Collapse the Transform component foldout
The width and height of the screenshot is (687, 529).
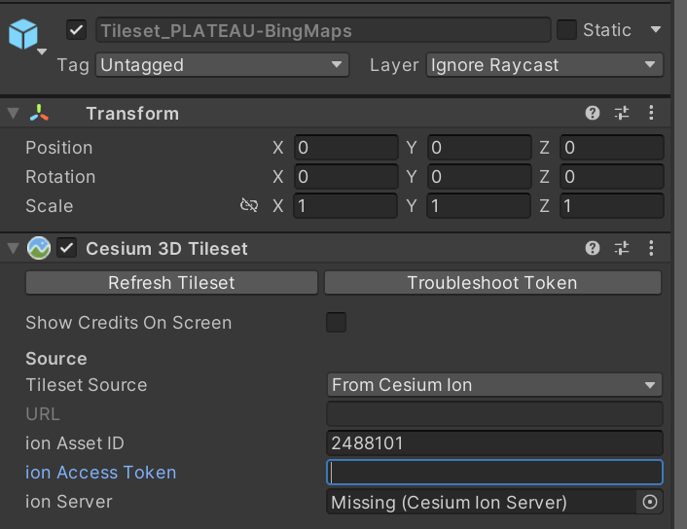coord(14,114)
